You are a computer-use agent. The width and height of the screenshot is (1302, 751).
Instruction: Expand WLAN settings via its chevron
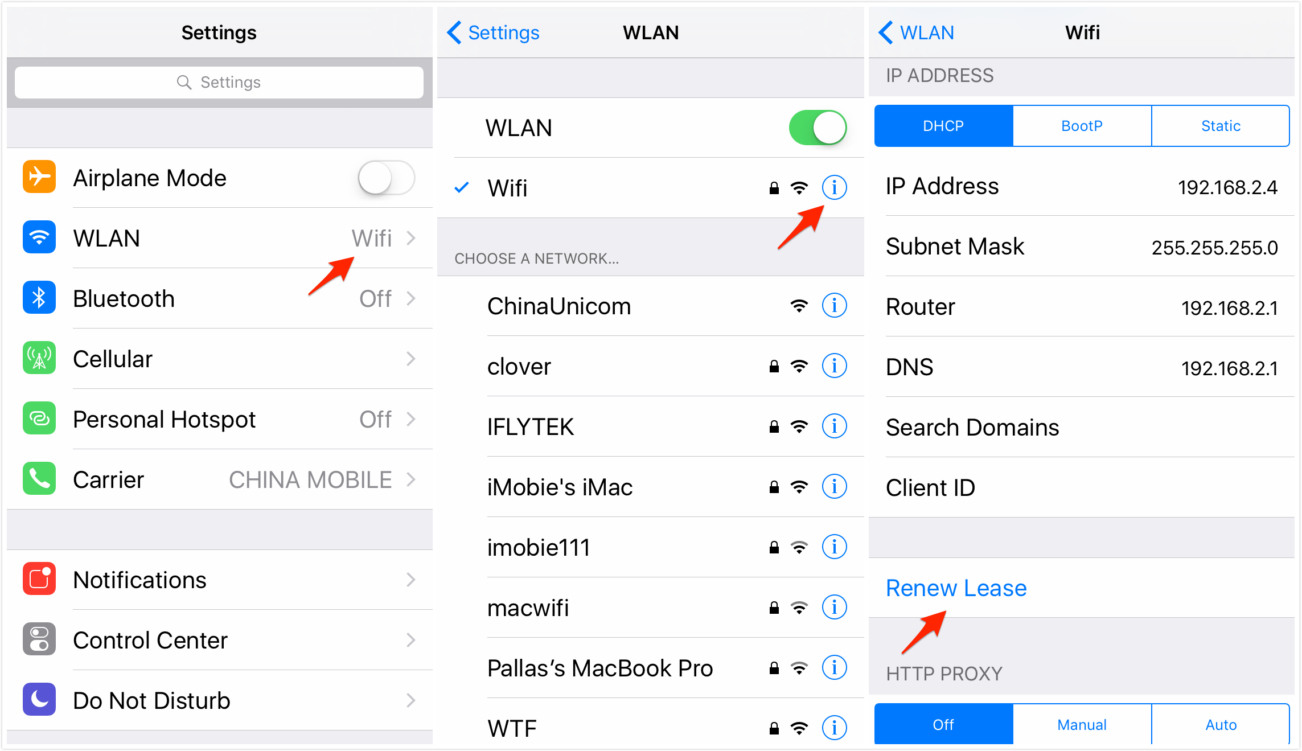coord(411,238)
